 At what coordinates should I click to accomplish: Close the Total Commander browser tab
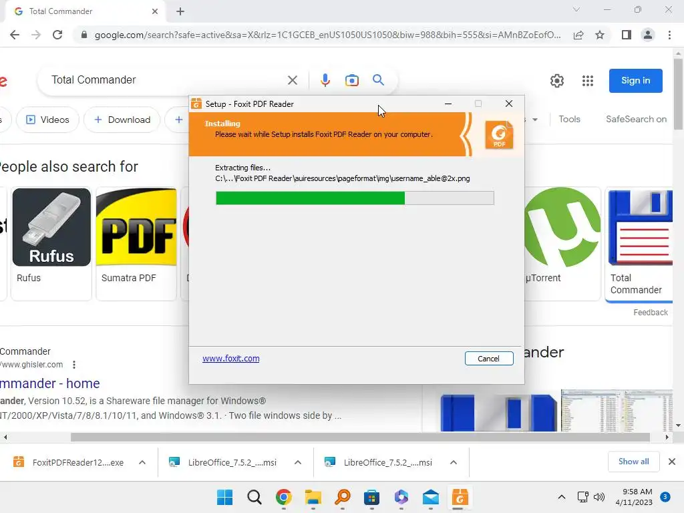(155, 11)
